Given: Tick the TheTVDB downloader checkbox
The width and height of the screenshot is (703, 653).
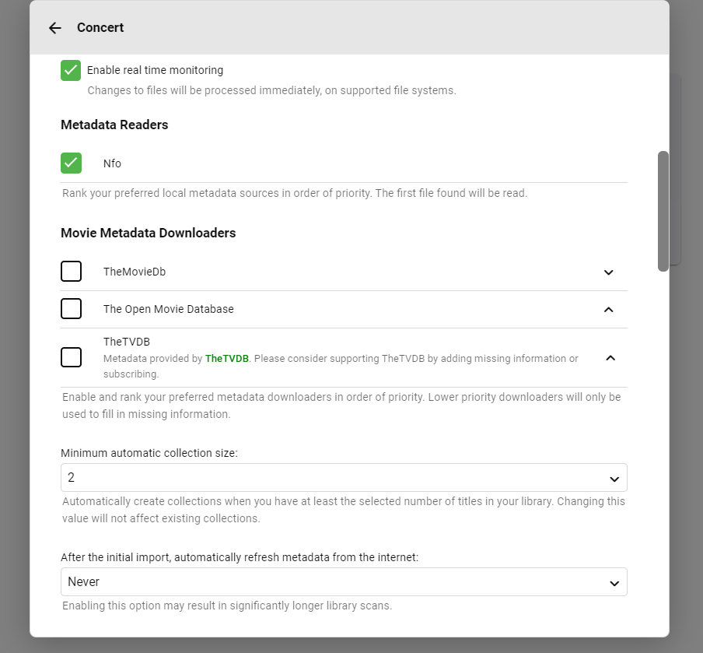Looking at the screenshot, I should click(x=71, y=357).
